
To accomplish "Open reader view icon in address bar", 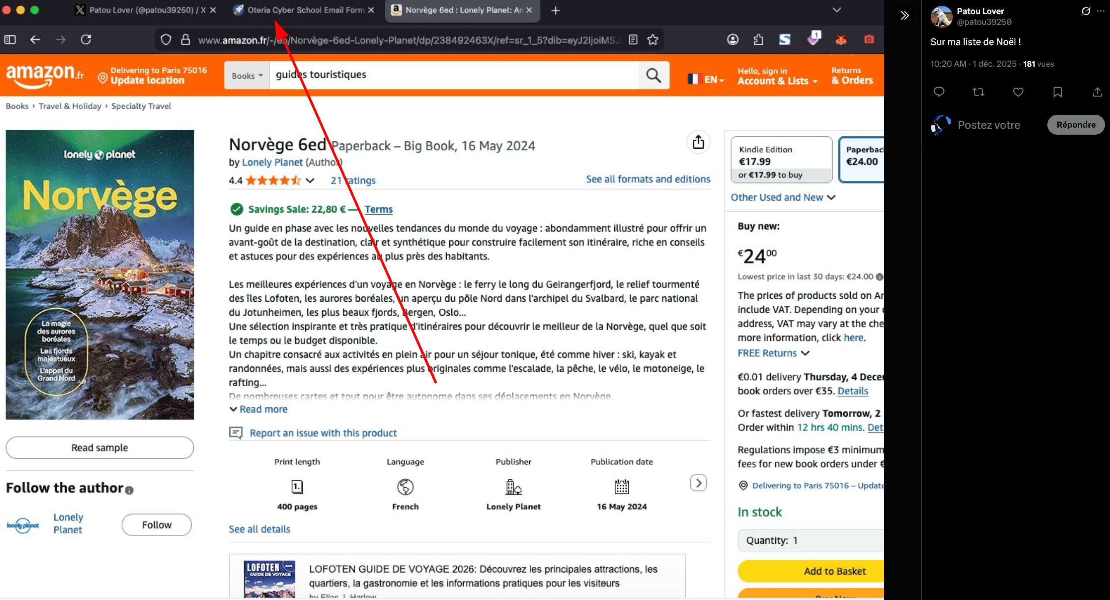I will (633, 40).
